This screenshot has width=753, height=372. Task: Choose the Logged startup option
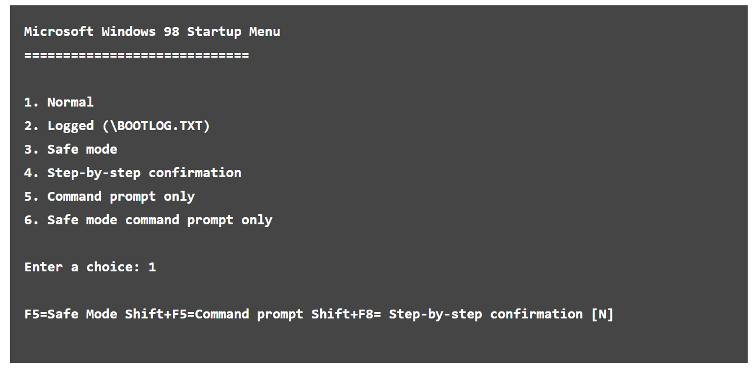point(71,126)
